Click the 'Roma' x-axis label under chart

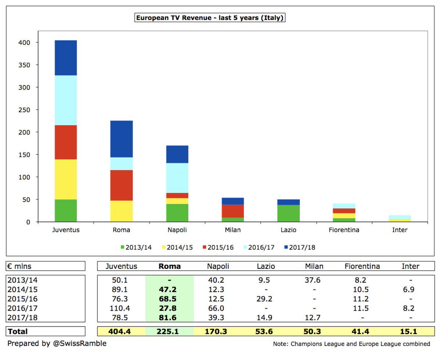(x=121, y=230)
